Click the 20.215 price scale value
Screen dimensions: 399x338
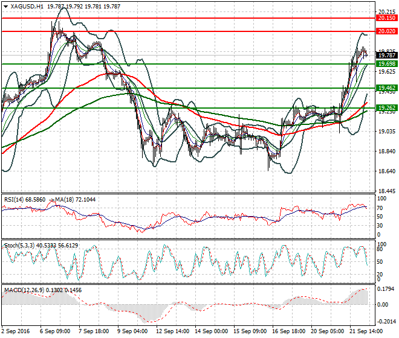coord(387,11)
